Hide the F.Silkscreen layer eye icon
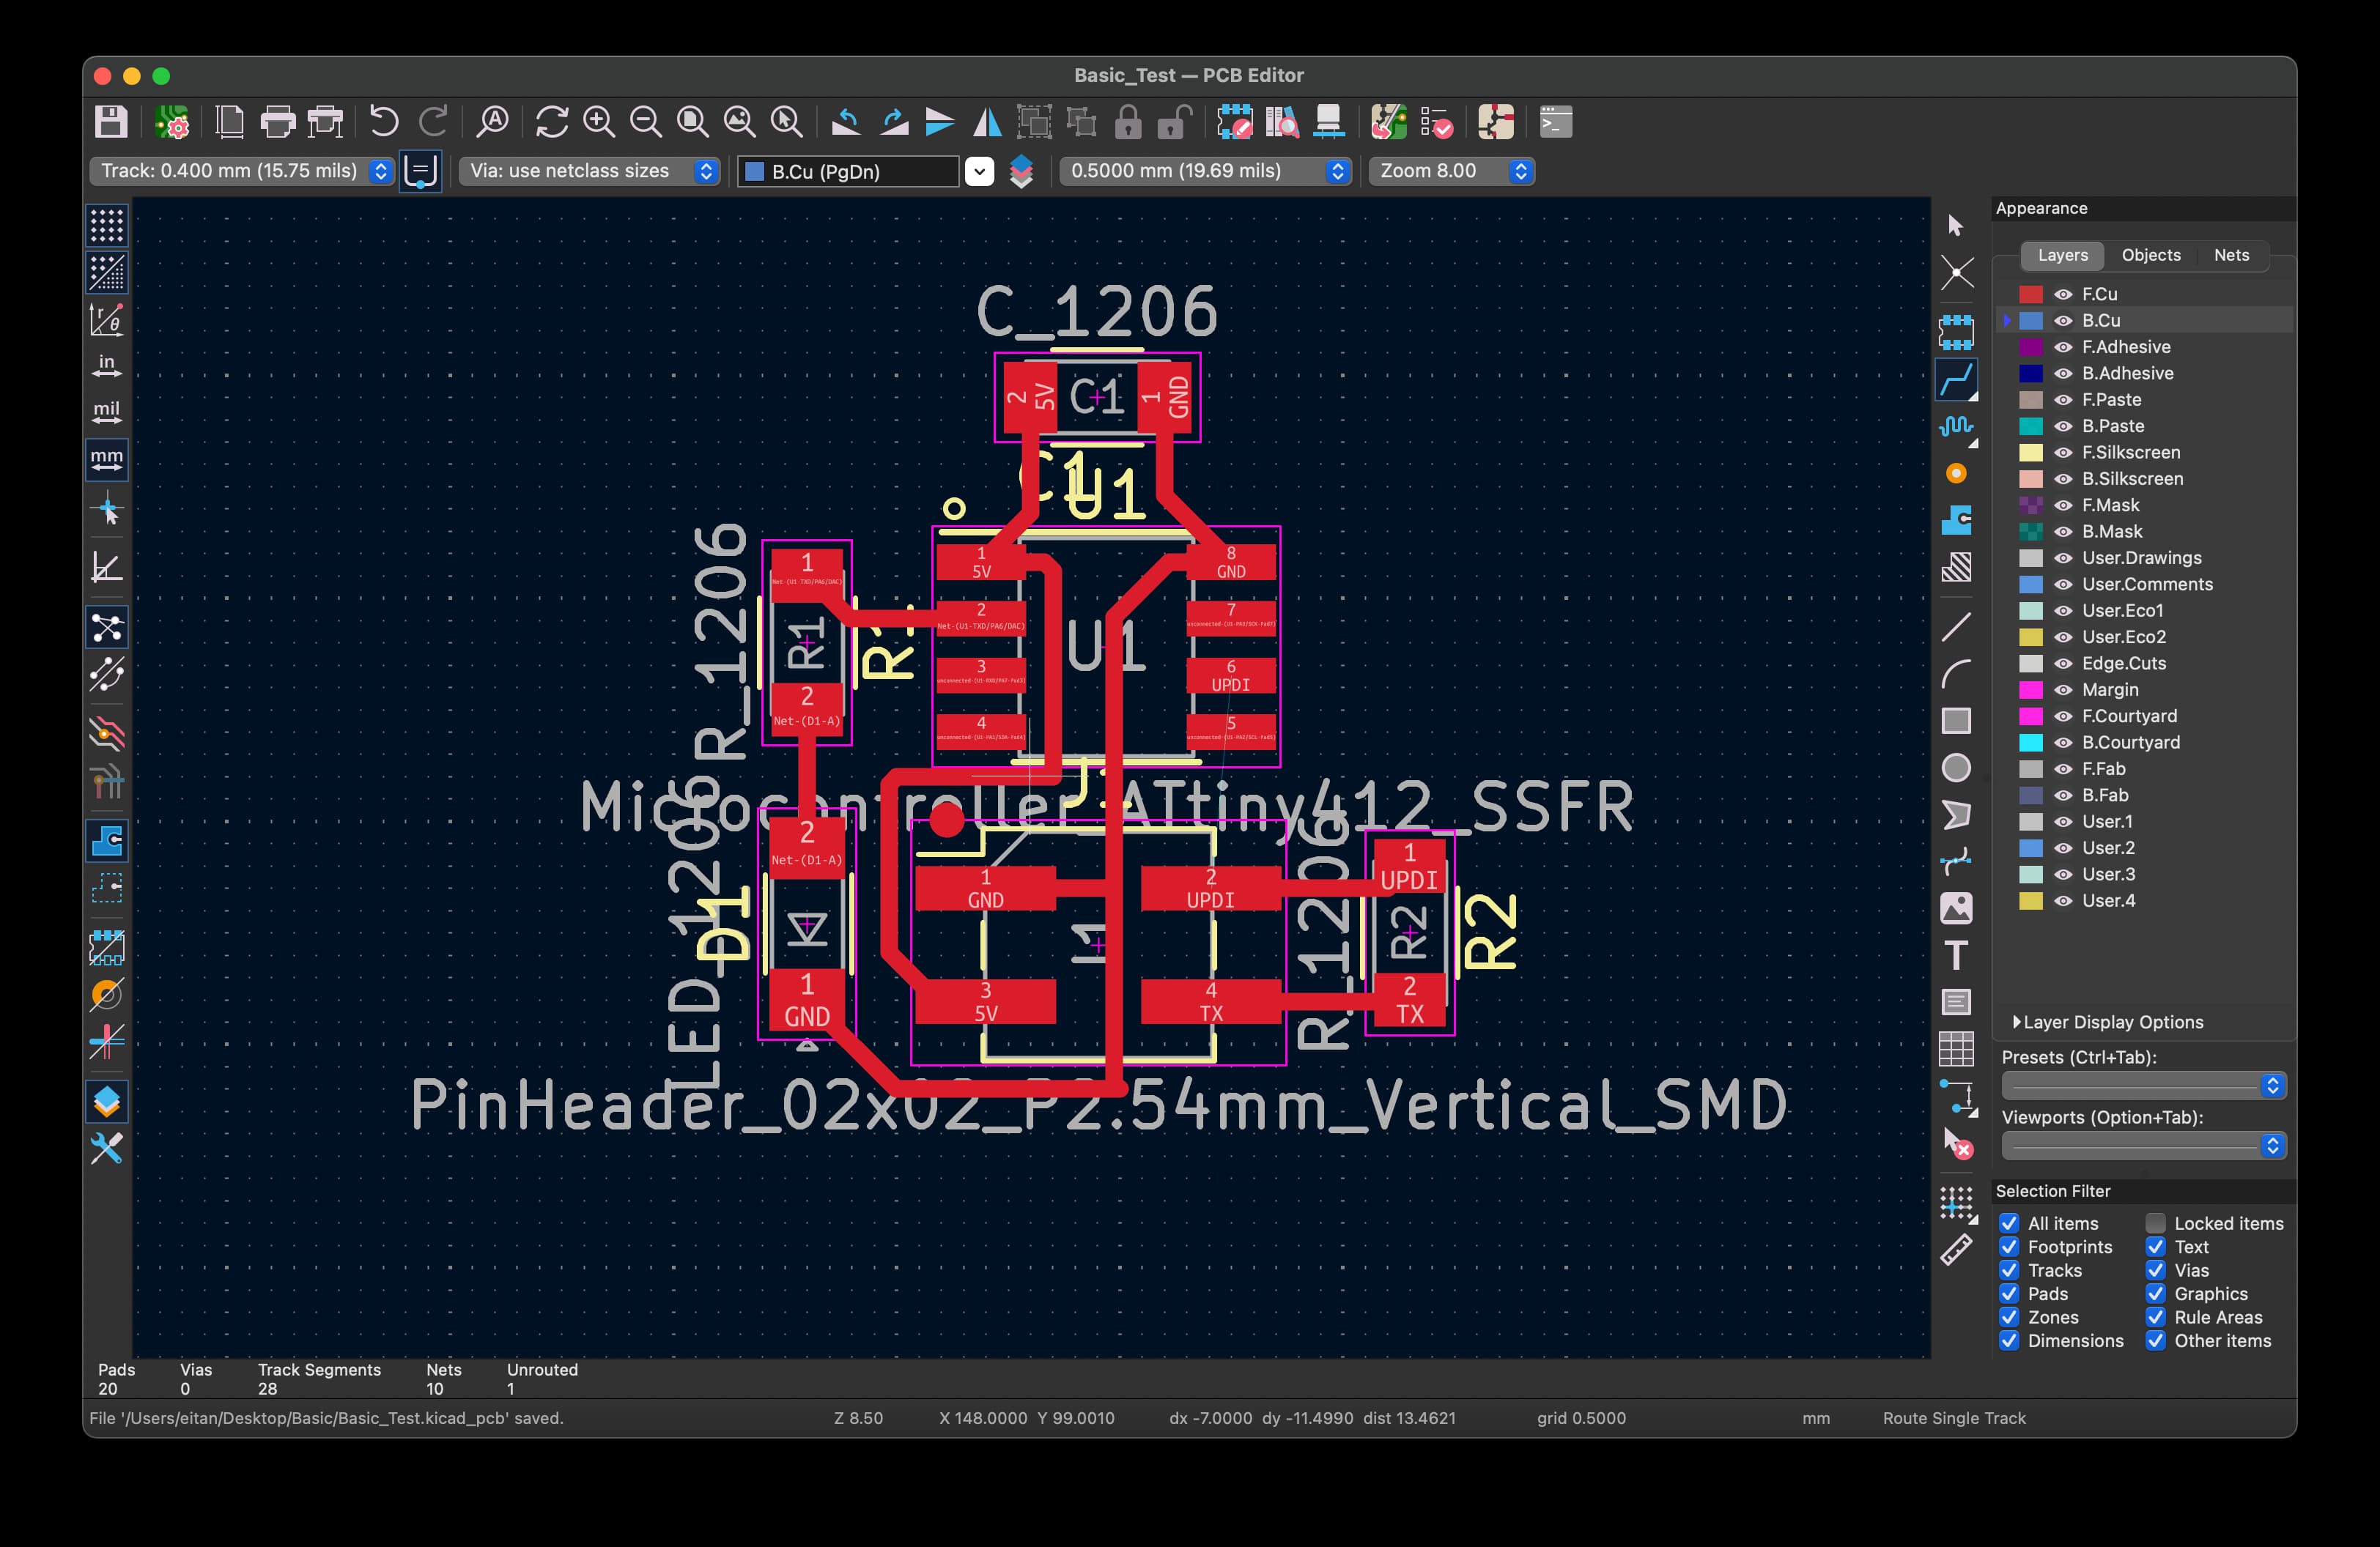The image size is (2380, 1547). (2063, 453)
